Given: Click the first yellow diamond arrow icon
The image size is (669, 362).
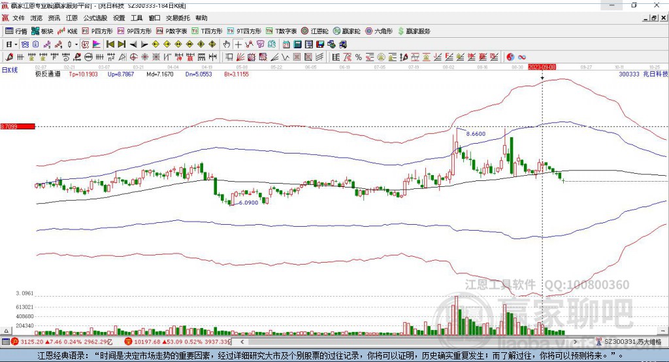Looking at the screenshot, I should coord(155,44).
